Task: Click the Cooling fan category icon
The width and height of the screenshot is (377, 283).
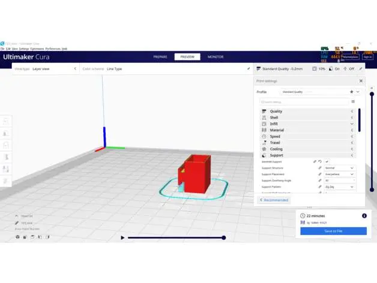Action: pos(264,149)
